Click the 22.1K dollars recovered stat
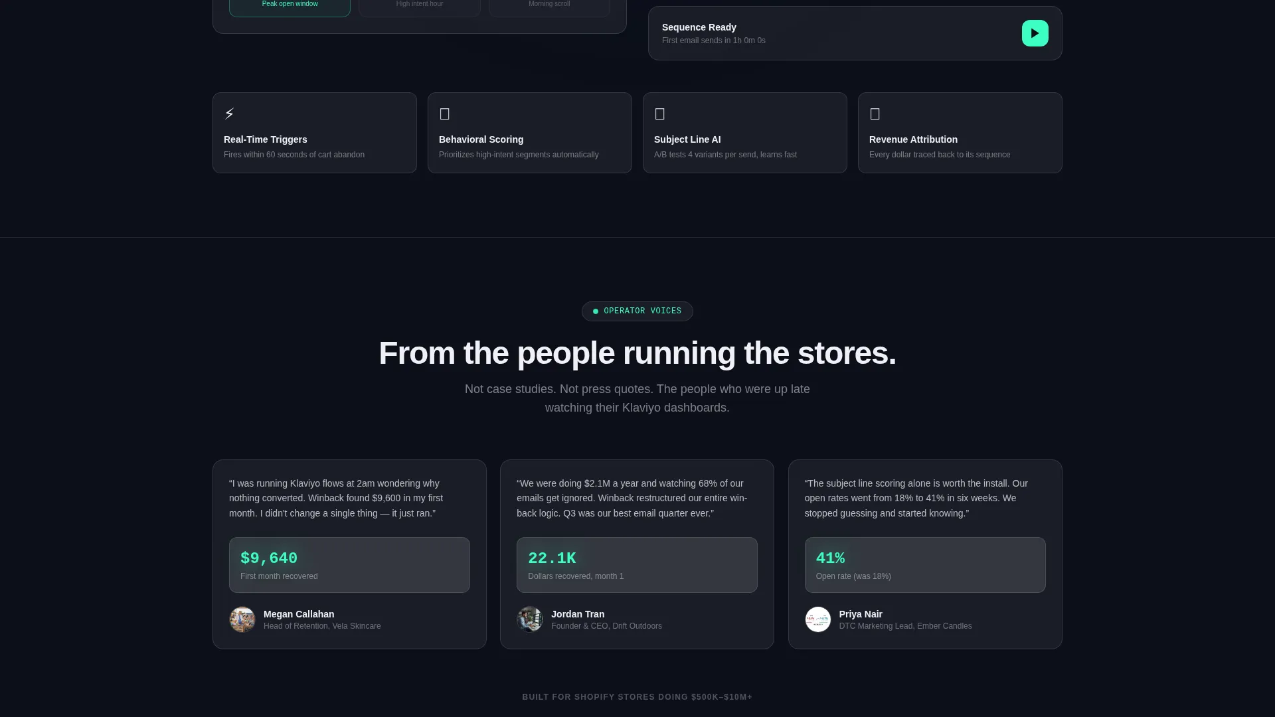The width and height of the screenshot is (1275, 717). pos(637,565)
